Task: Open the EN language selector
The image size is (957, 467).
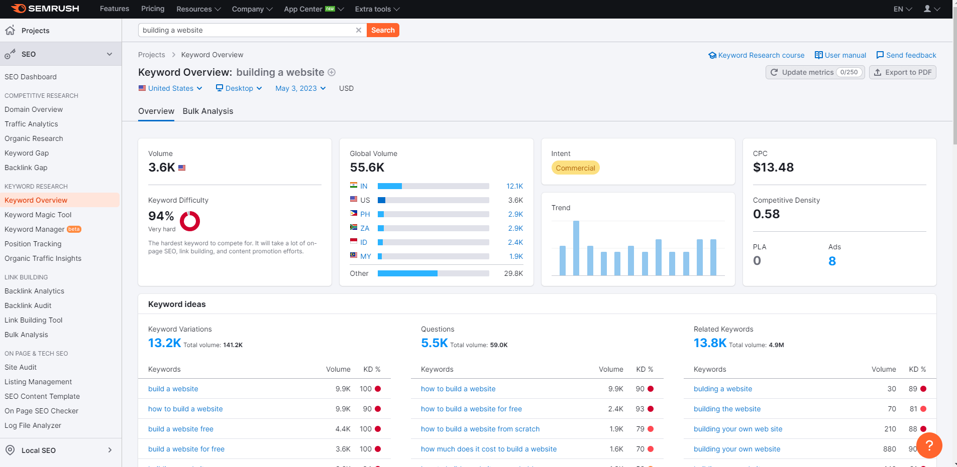Action: click(x=903, y=9)
